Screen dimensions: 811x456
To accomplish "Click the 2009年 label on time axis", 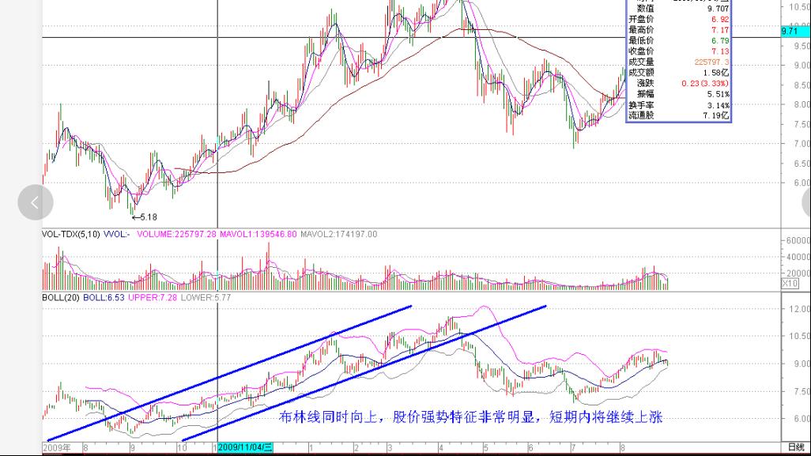I will click(x=57, y=448).
